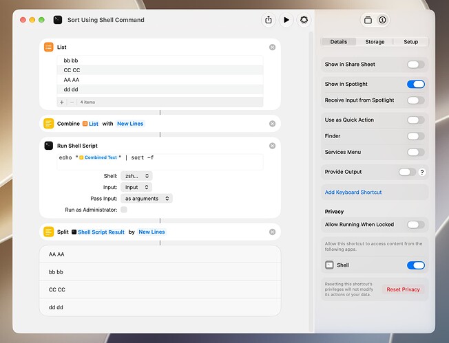Click the shortcut details info icon
The height and width of the screenshot is (343, 449).
(382, 20)
